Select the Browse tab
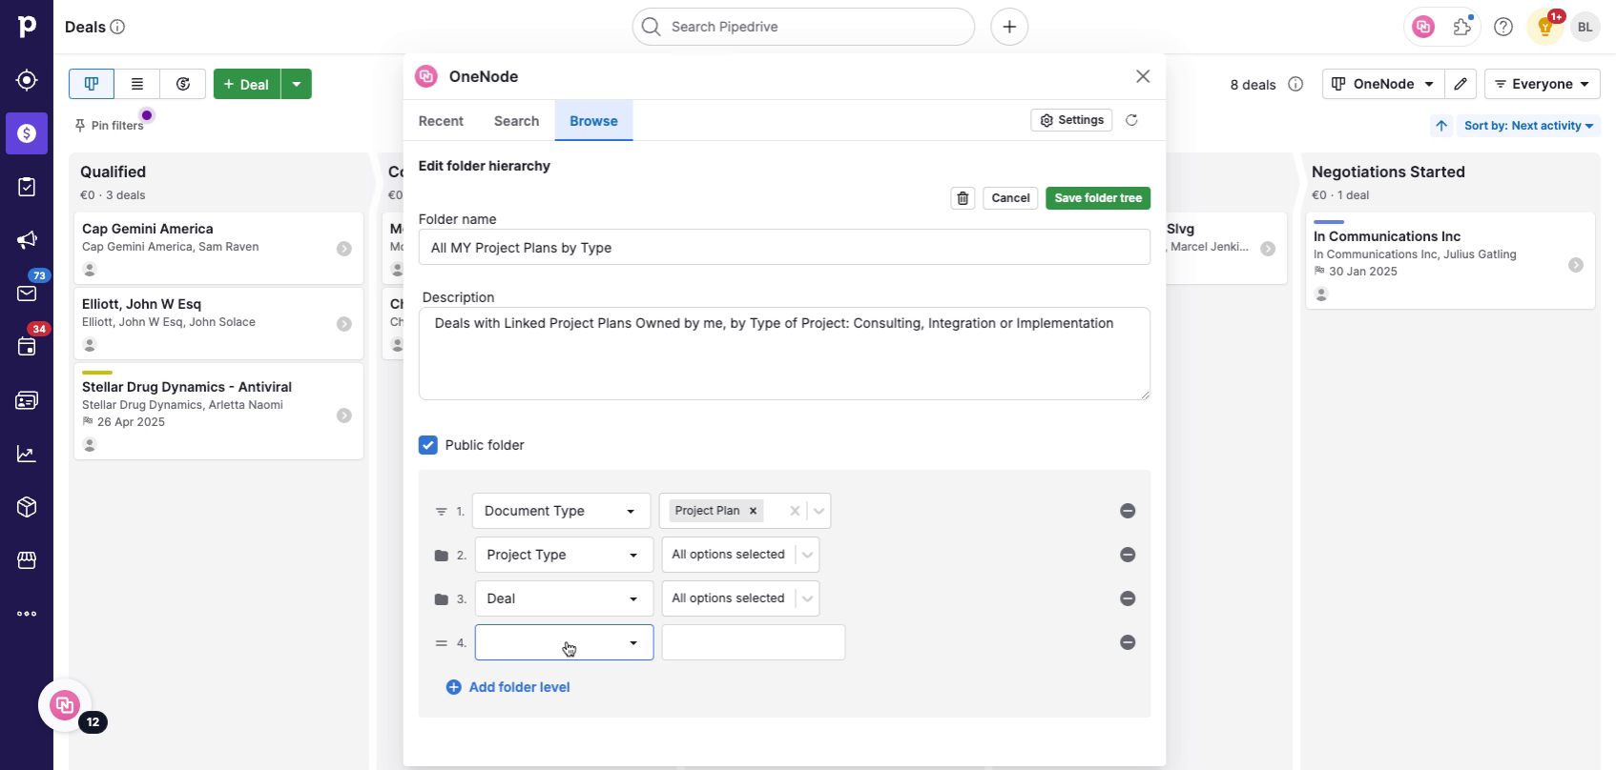 (593, 121)
